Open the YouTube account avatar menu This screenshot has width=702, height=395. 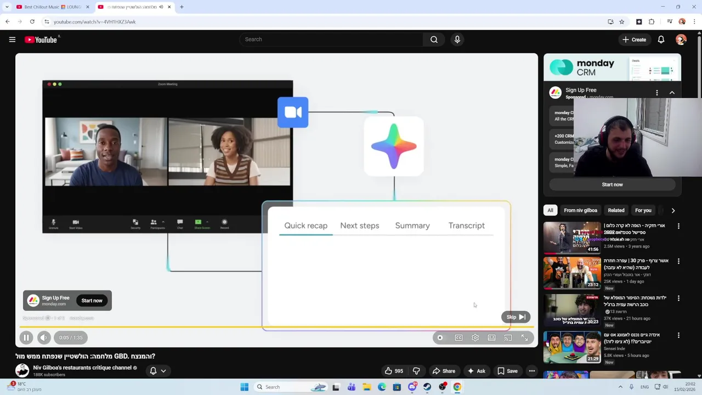[x=681, y=39]
